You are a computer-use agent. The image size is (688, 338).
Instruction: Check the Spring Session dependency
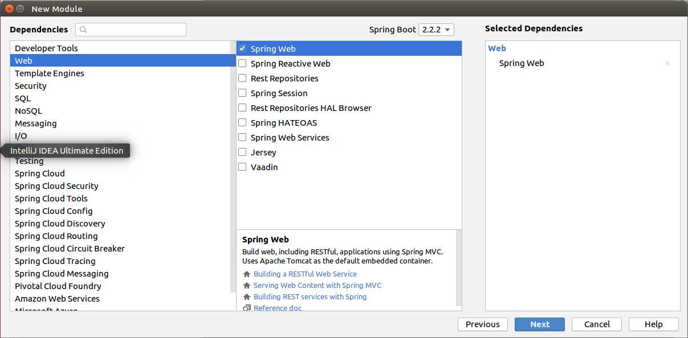coord(242,93)
